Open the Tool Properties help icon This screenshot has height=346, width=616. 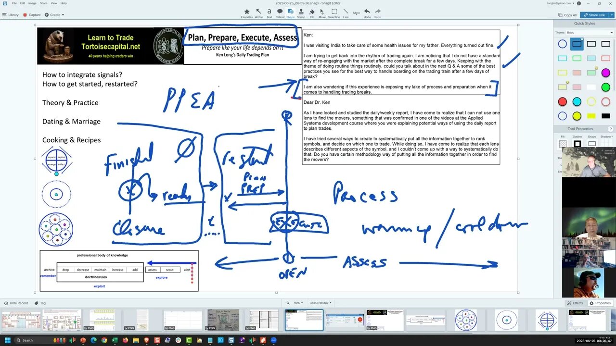point(610,129)
